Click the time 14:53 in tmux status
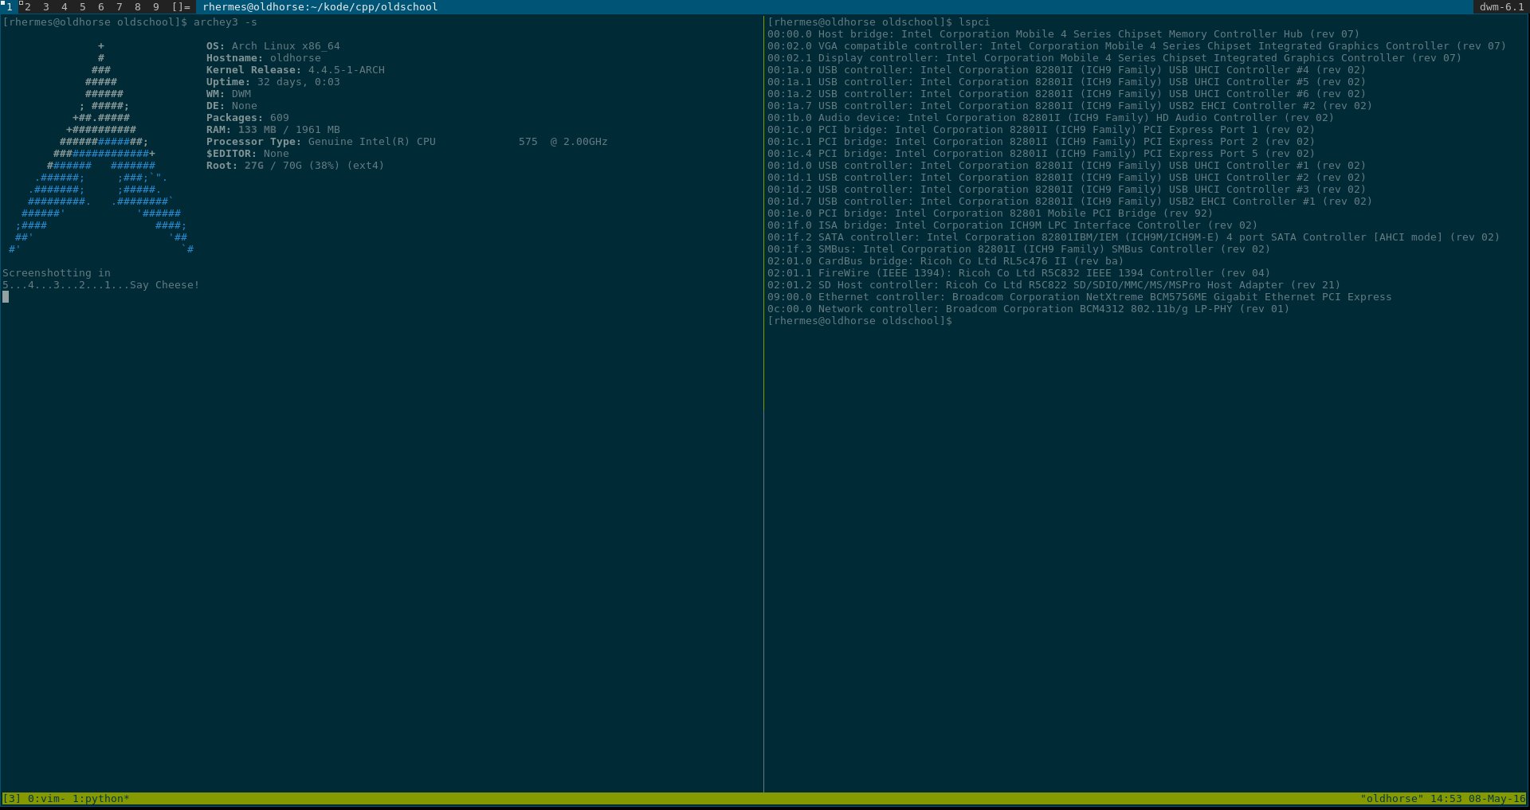The height and width of the screenshot is (810, 1530). (1446, 799)
